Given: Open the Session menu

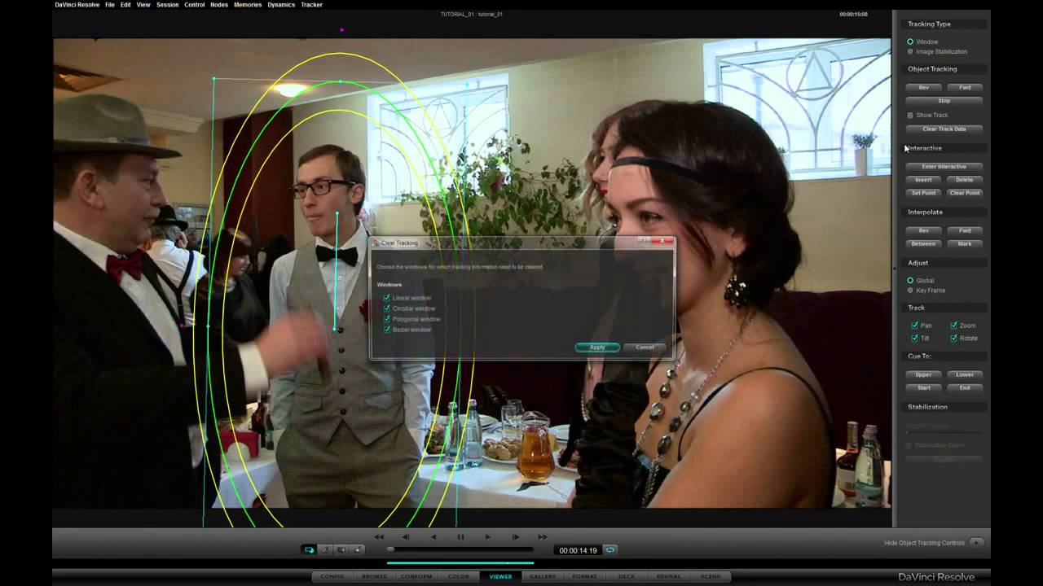Looking at the screenshot, I should click(168, 5).
